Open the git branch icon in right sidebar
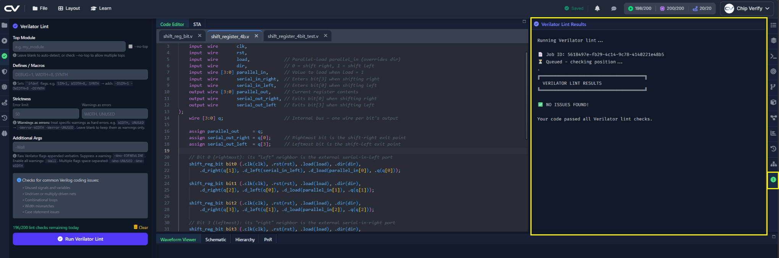The height and width of the screenshot is (258, 779). [773, 87]
